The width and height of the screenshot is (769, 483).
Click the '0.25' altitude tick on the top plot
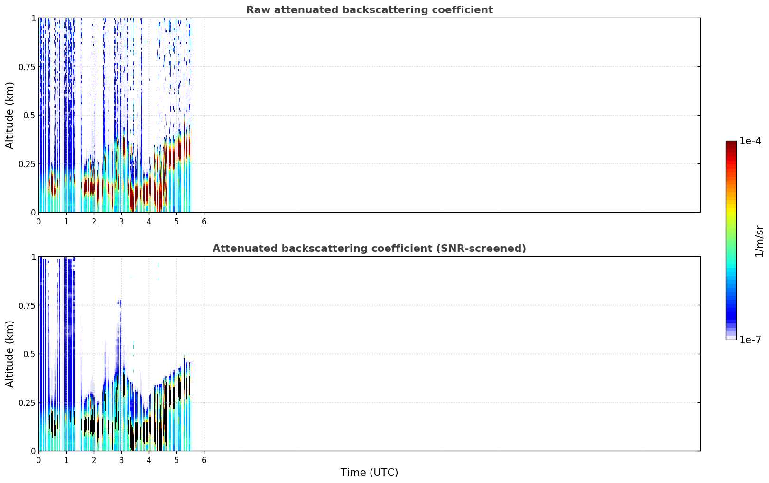(x=27, y=164)
